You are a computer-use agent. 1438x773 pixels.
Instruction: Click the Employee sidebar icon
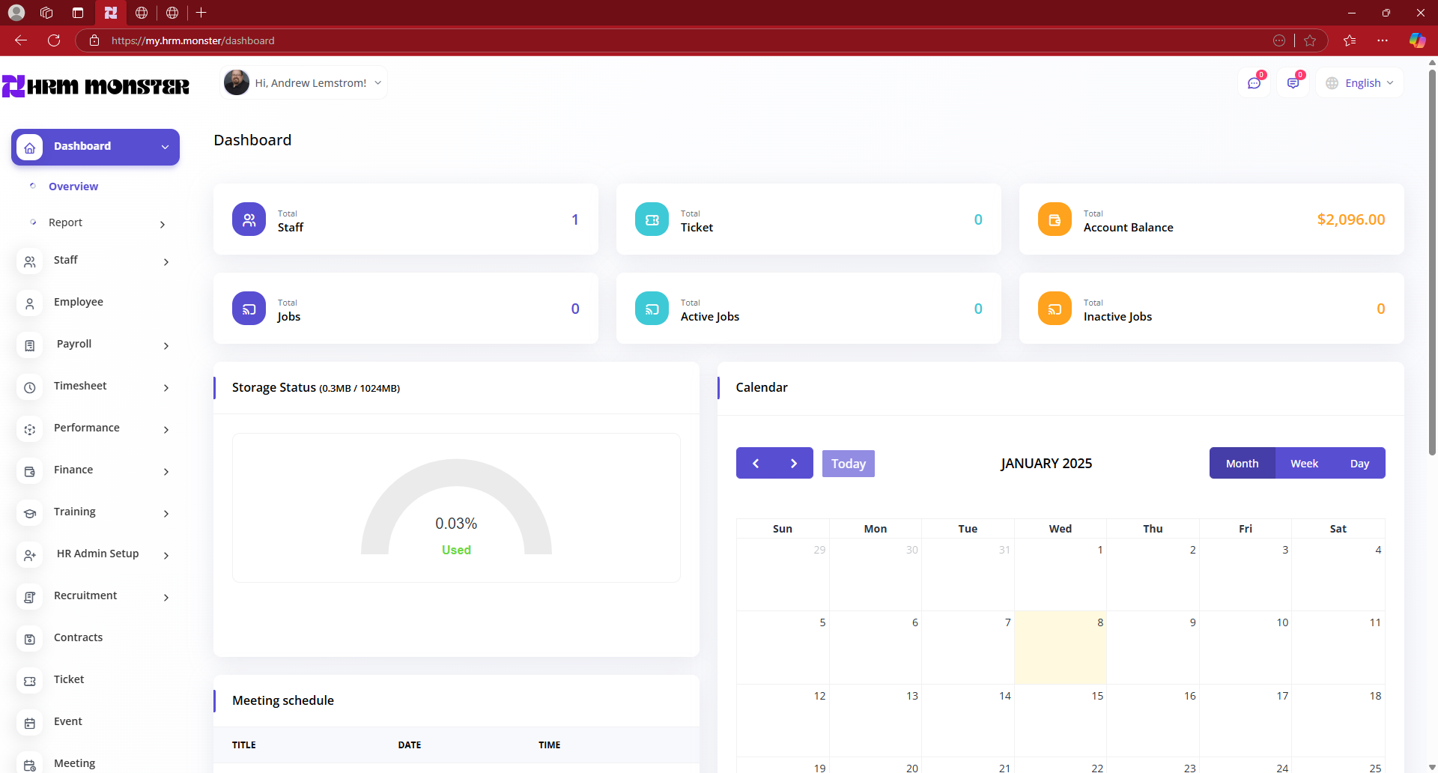click(x=29, y=303)
